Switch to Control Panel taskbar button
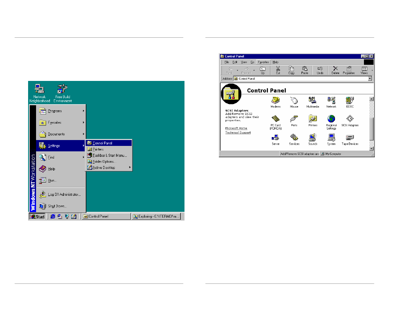This screenshot has height=309, width=400. [106, 216]
